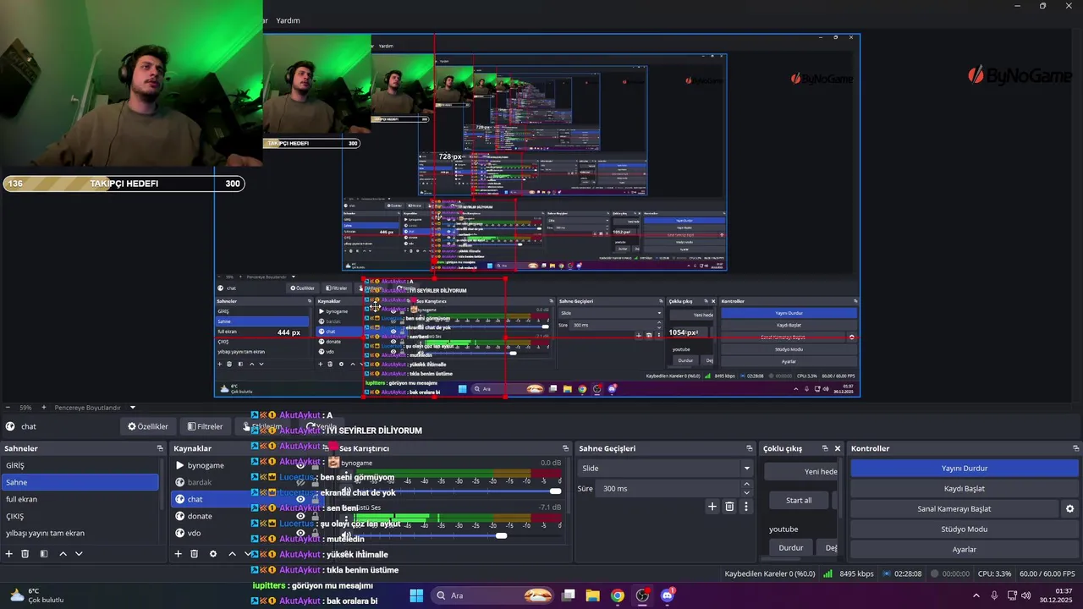Open the transition options three-dot menu
This screenshot has width=1083, height=609.
coord(745,507)
